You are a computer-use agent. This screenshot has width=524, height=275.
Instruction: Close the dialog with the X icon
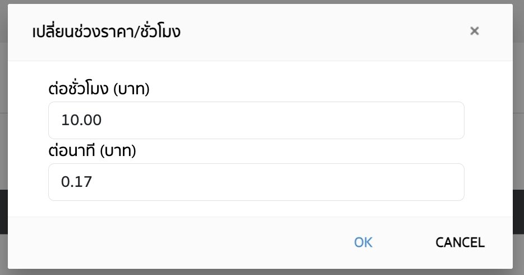coord(474,31)
